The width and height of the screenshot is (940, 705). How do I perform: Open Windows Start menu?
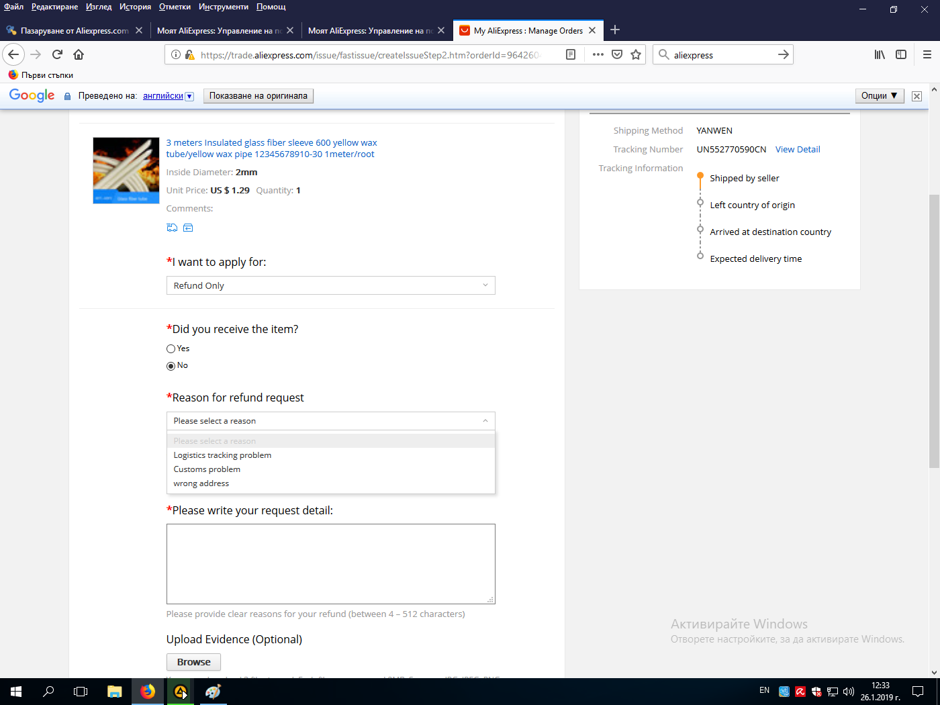16,691
